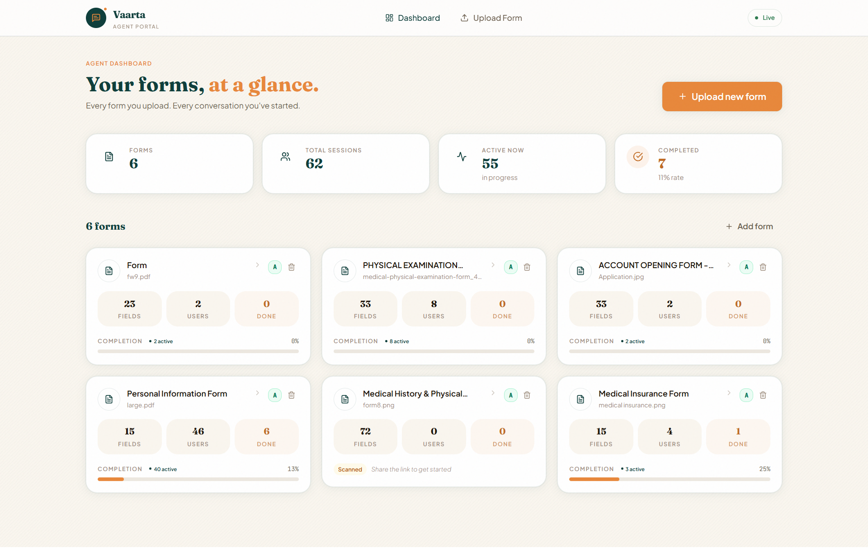Click the Live status indicator pill
This screenshot has width=868, height=548.
pyautogui.click(x=764, y=18)
